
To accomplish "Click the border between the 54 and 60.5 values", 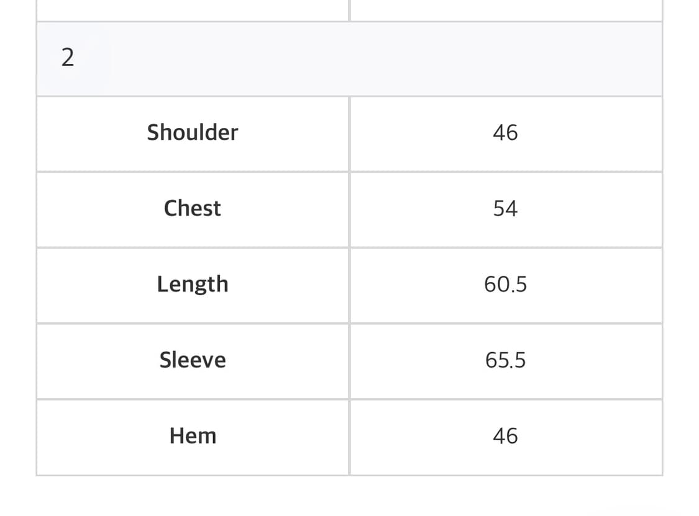I will [x=505, y=247].
